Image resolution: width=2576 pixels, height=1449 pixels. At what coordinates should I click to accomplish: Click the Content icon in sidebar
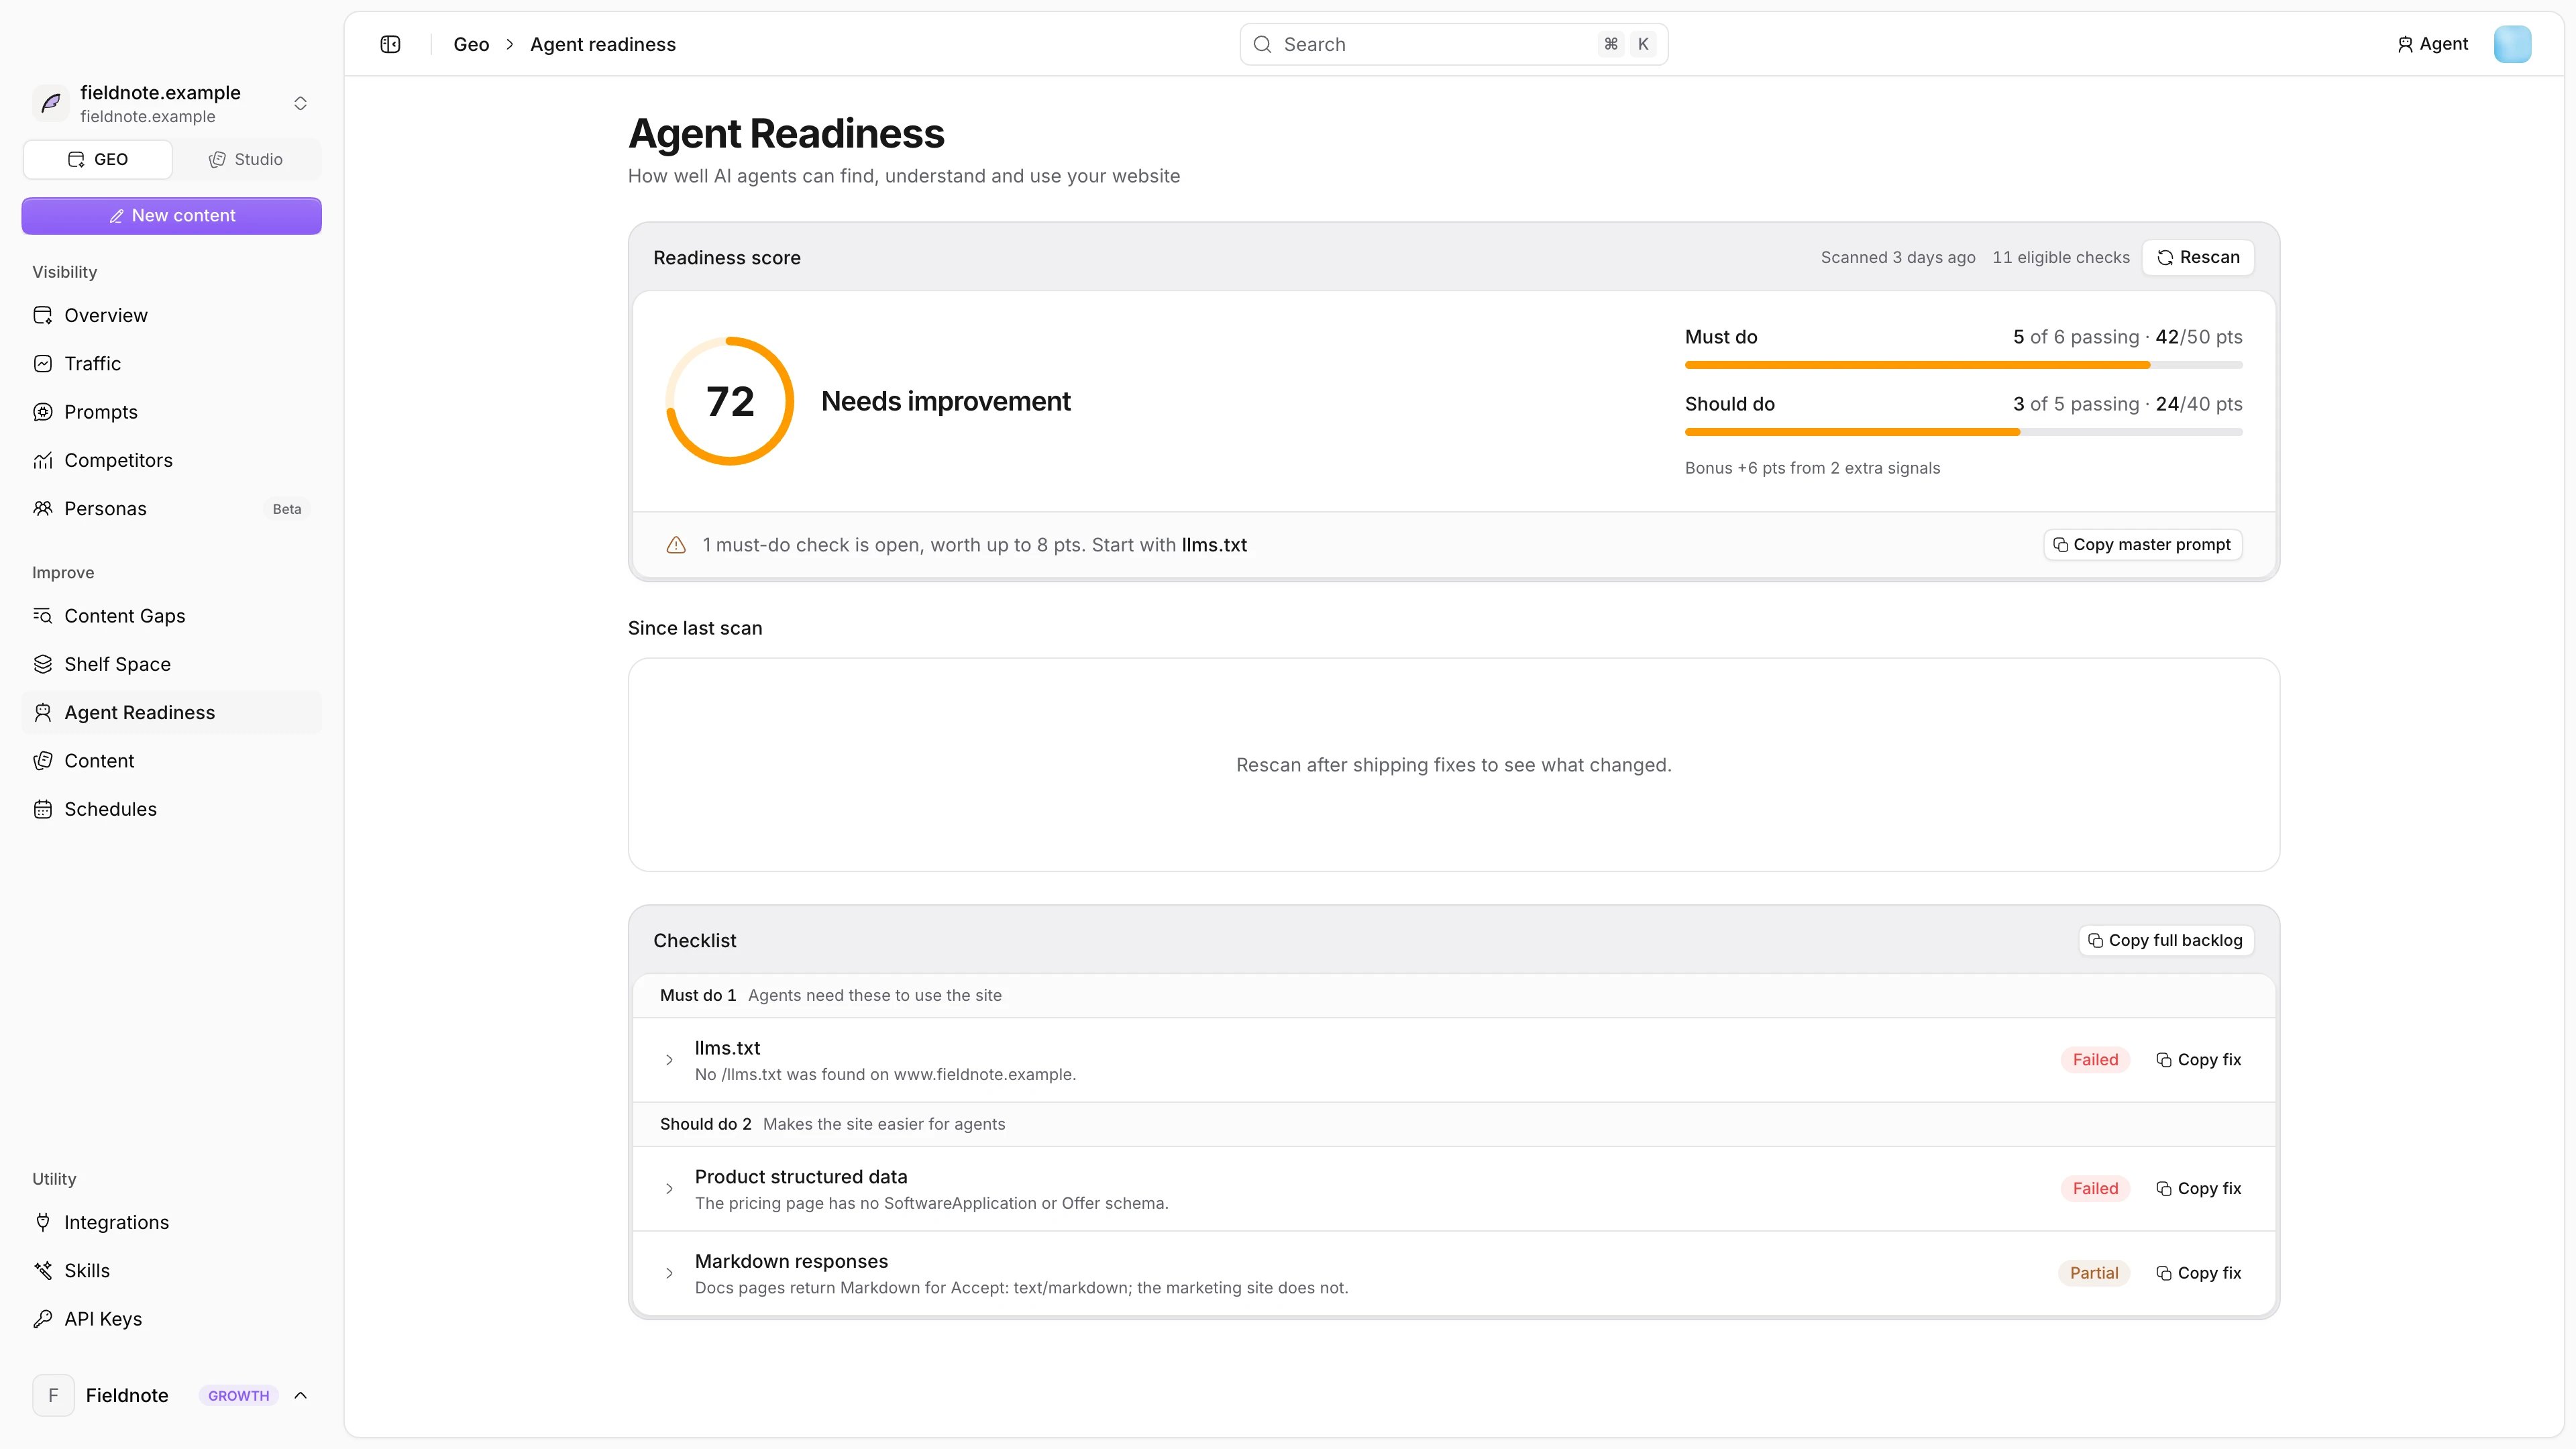point(43,761)
